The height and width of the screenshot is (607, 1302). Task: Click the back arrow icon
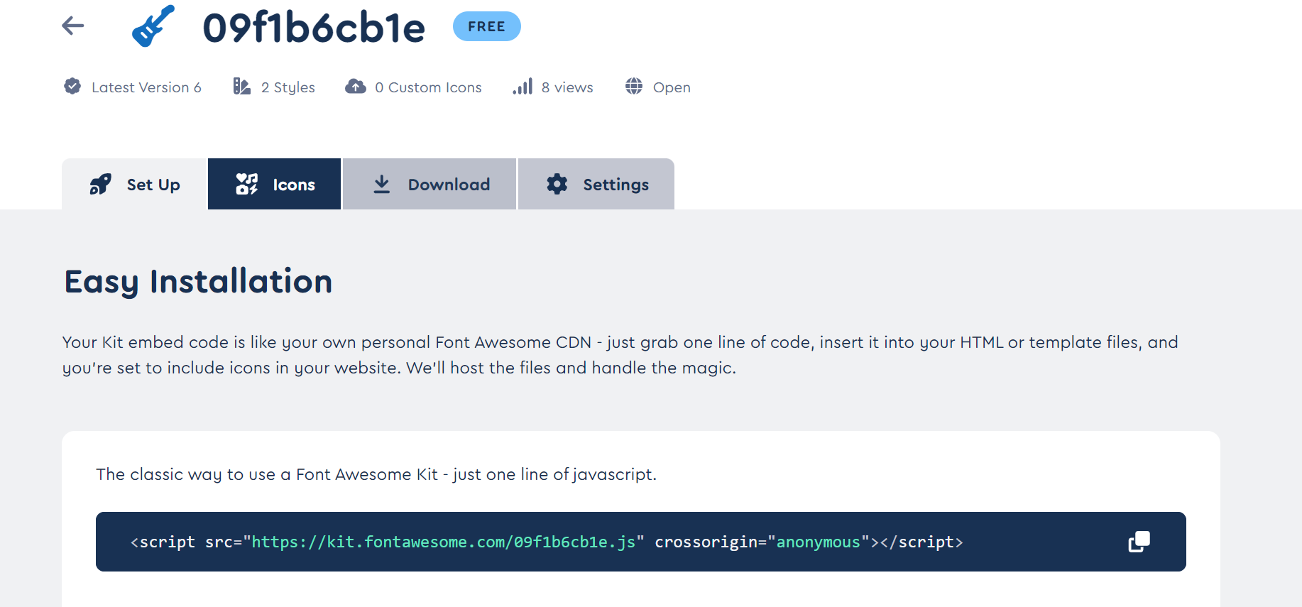pyautogui.click(x=73, y=26)
